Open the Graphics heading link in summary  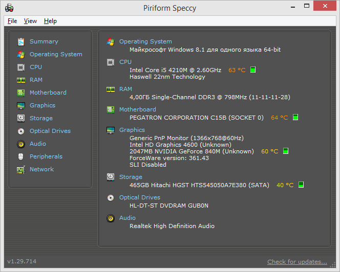pyautogui.click(x=132, y=130)
